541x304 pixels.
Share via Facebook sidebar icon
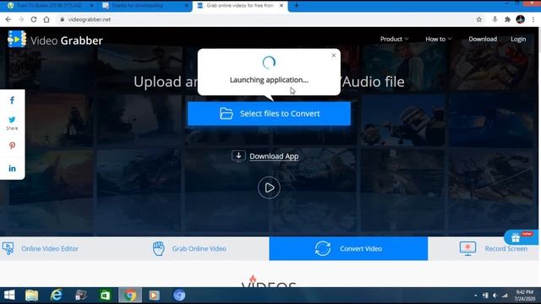pyautogui.click(x=12, y=100)
